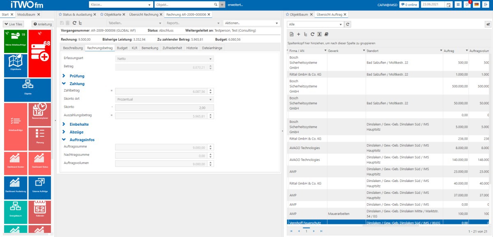Open the Ressourcenplaner tile
This screenshot has width=493, height=237.
pos(39,115)
